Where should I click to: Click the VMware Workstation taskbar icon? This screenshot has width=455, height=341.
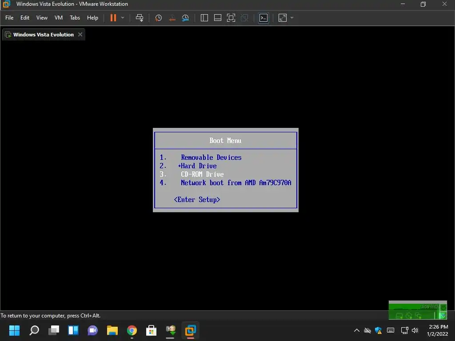point(190,330)
